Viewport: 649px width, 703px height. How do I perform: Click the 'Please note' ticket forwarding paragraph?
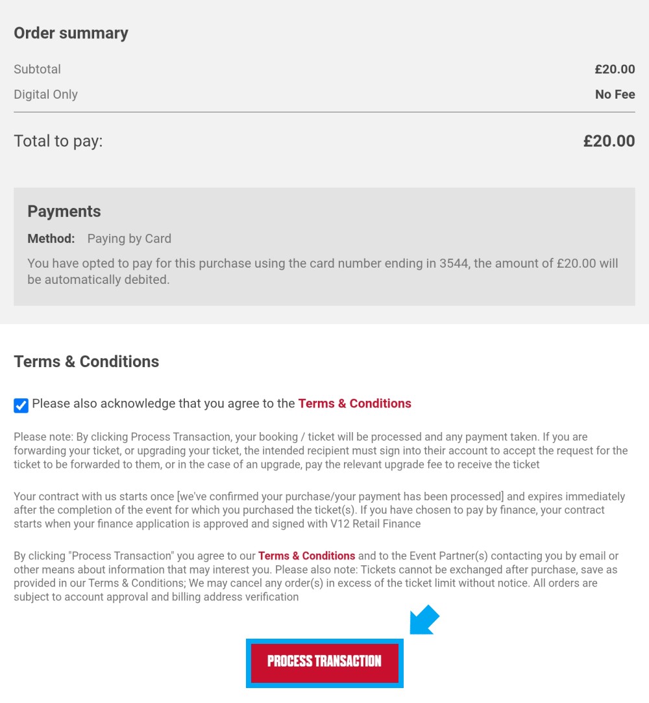pos(321,451)
